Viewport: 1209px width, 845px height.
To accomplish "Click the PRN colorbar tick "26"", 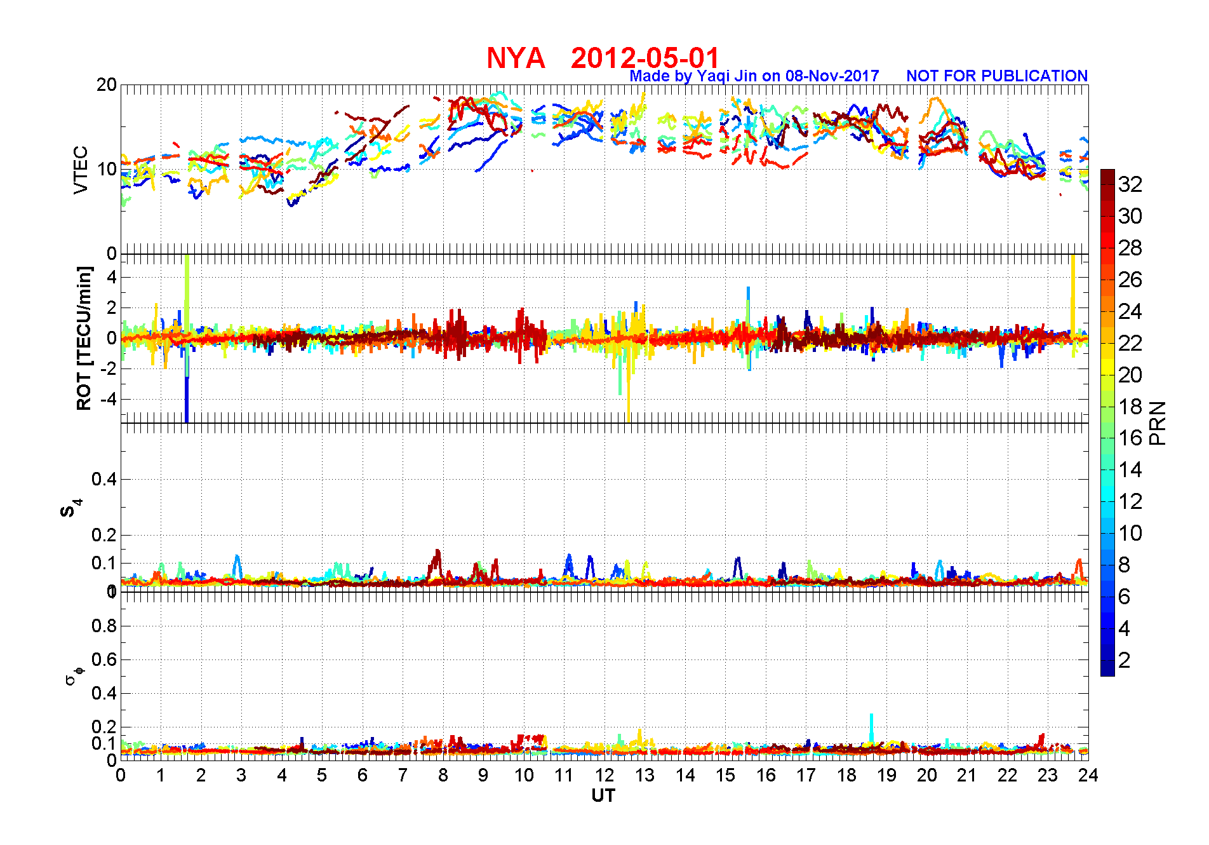I will point(1130,280).
